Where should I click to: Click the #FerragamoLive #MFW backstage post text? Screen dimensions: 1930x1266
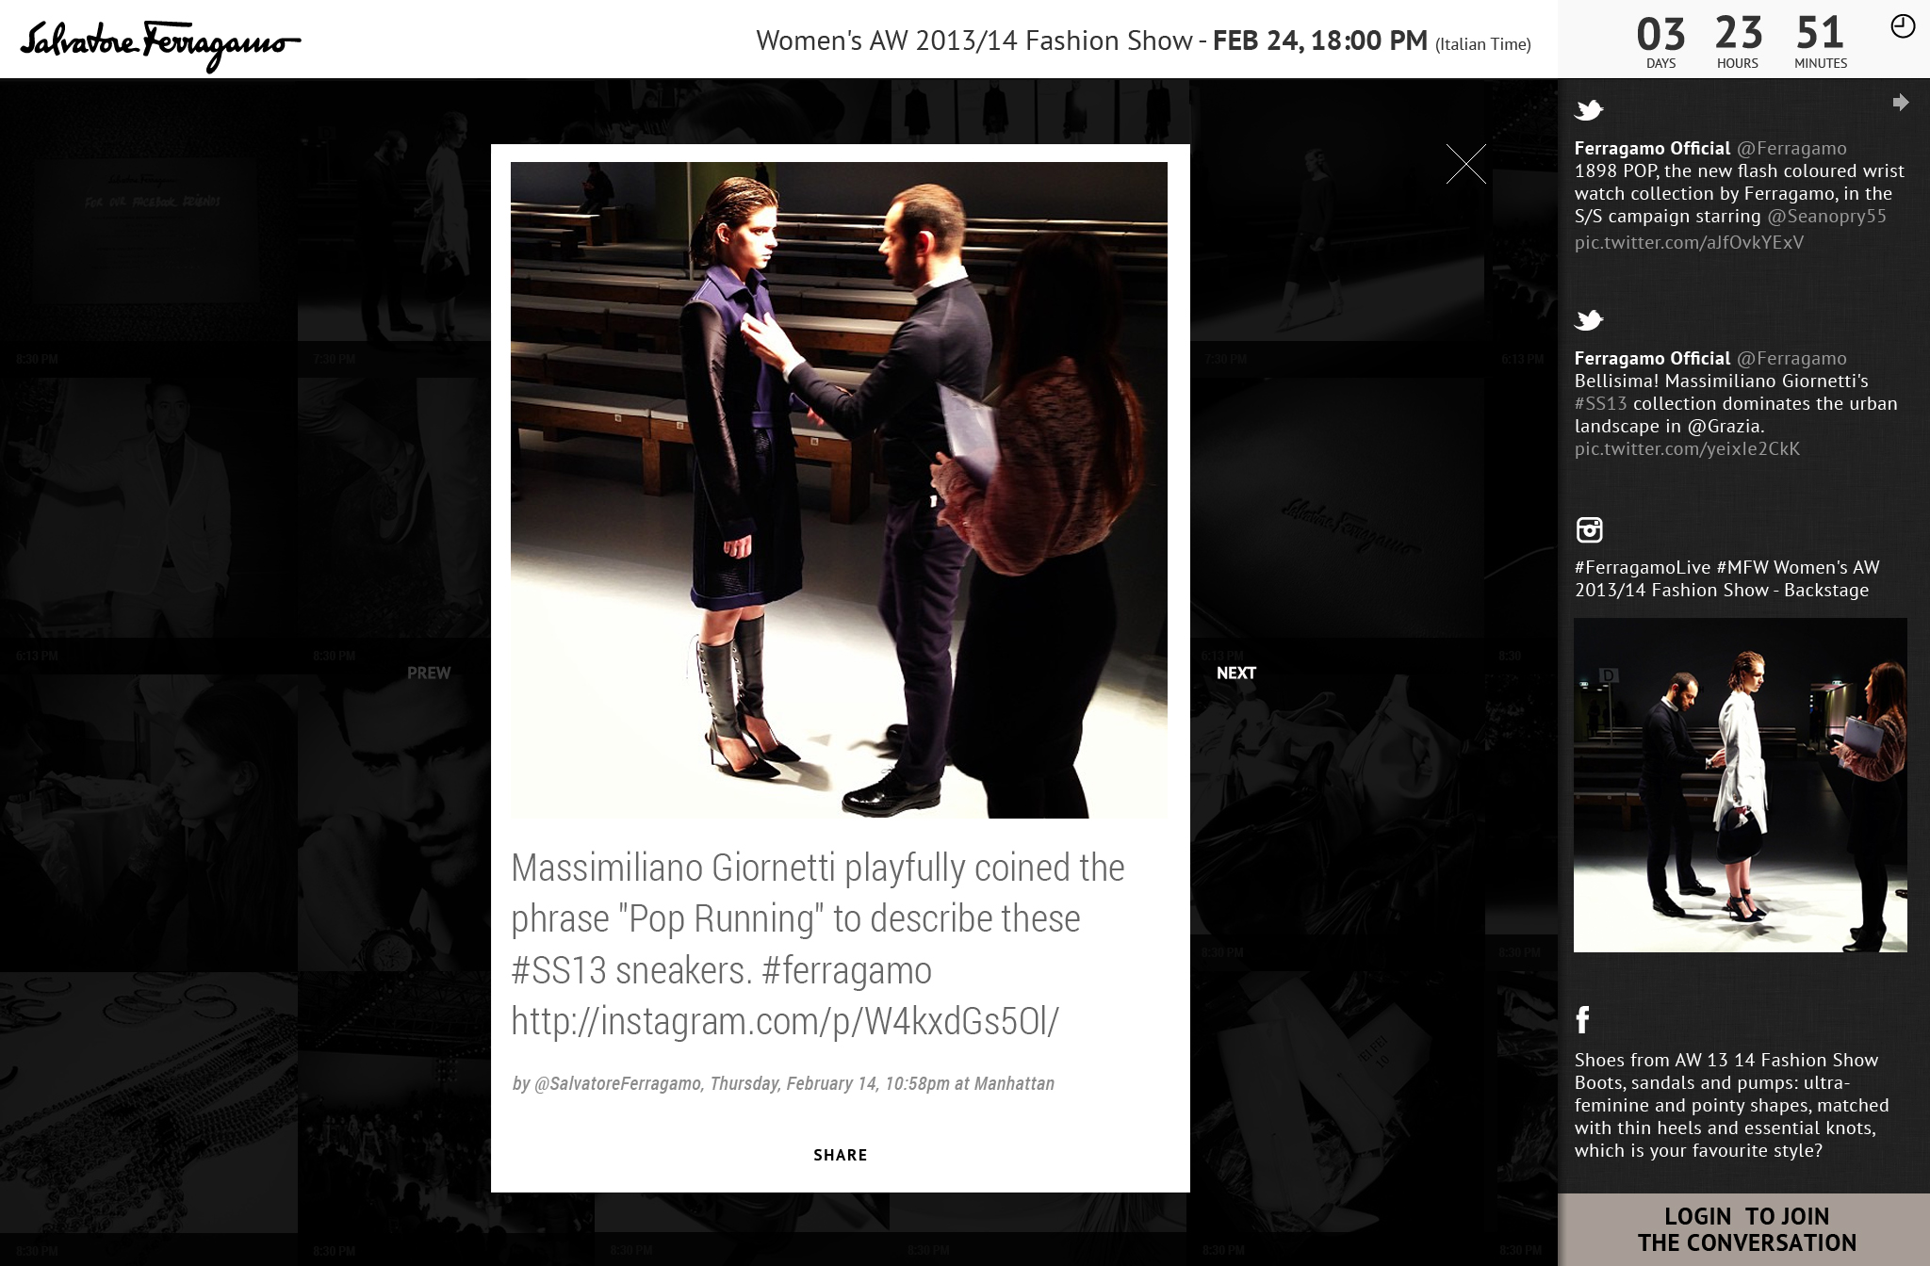[x=1726, y=578]
